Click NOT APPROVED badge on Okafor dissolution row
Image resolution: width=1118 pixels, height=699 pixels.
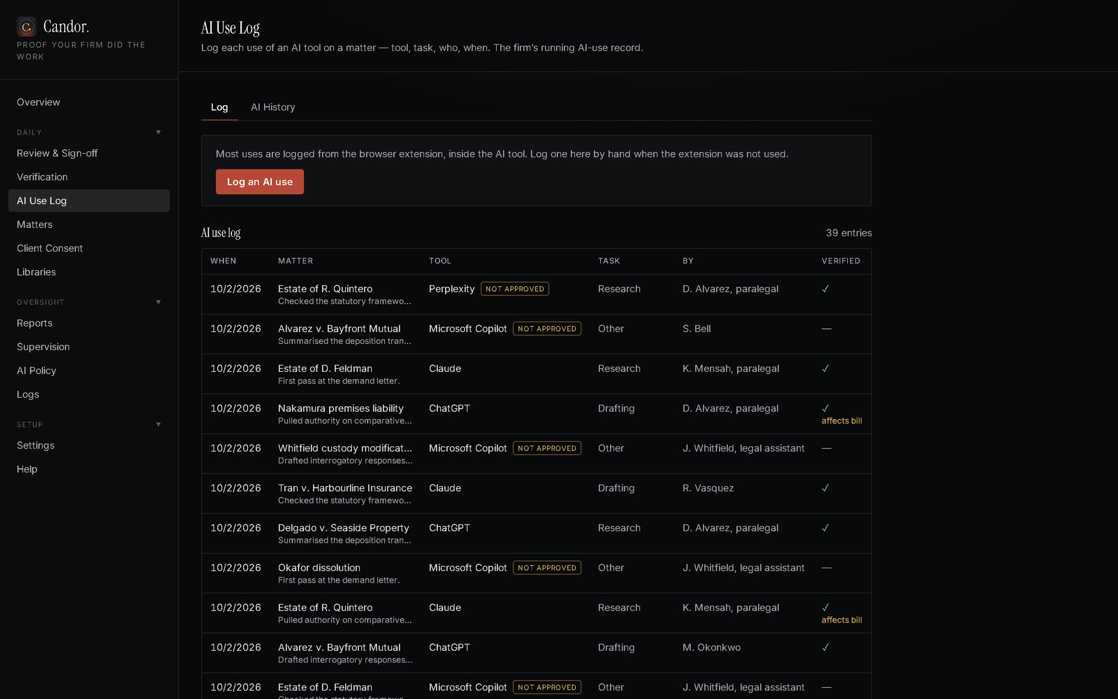(x=547, y=568)
